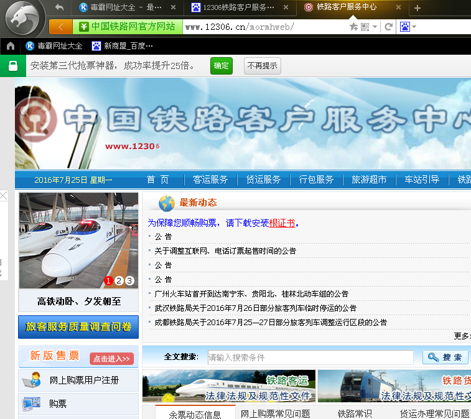
Task: Click the user registration person icon
Action: point(32,380)
